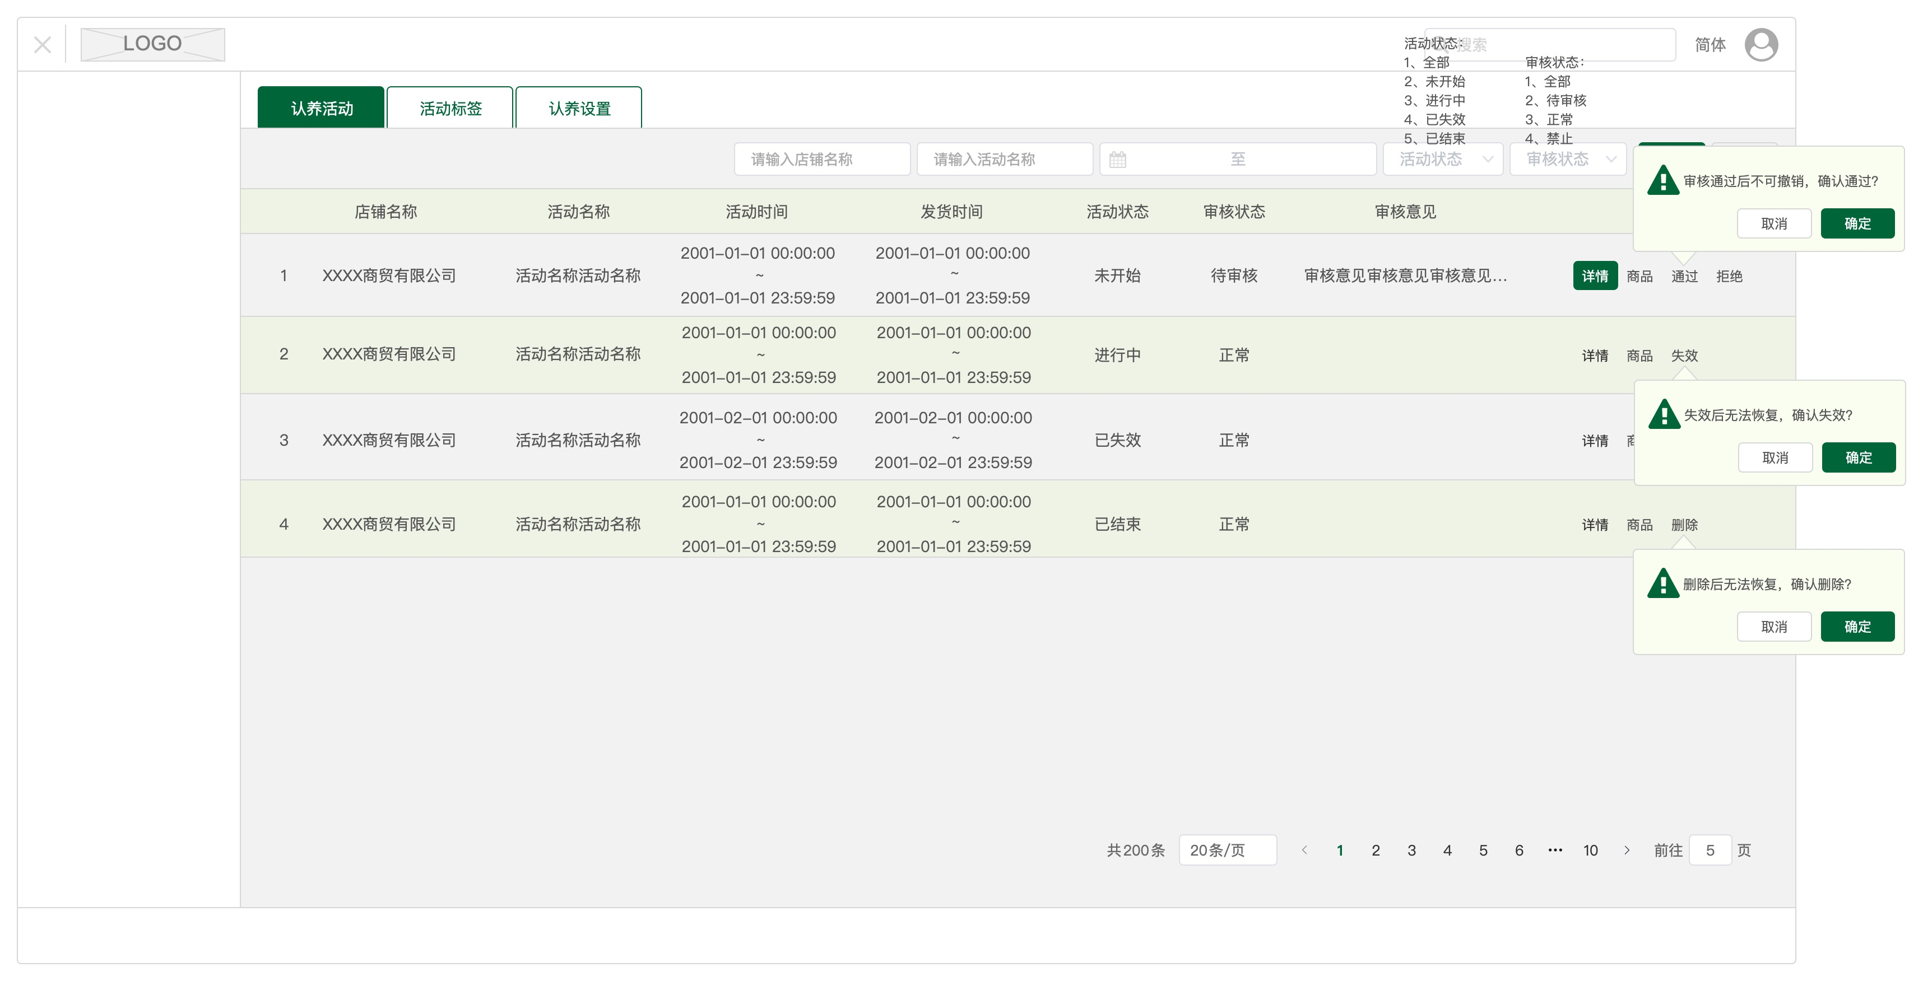The image size is (1923, 981).
Task: Go to pagination page 5 button
Action: pyautogui.click(x=1483, y=851)
